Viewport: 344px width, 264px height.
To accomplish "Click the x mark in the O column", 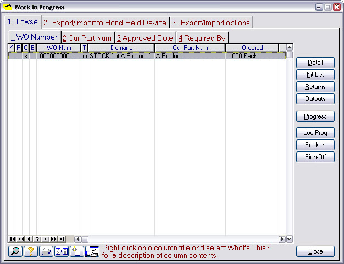I will [x=26, y=56].
